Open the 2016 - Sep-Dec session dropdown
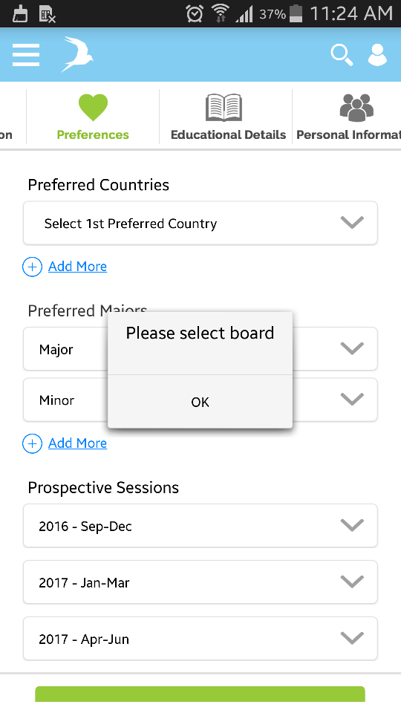Screen dimensions: 401x713 [x=200, y=526]
